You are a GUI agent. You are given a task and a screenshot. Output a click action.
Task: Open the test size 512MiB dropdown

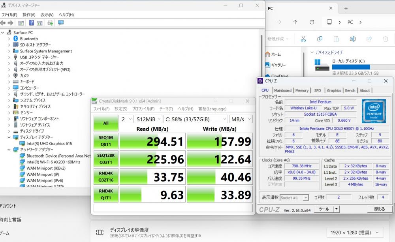(149, 119)
